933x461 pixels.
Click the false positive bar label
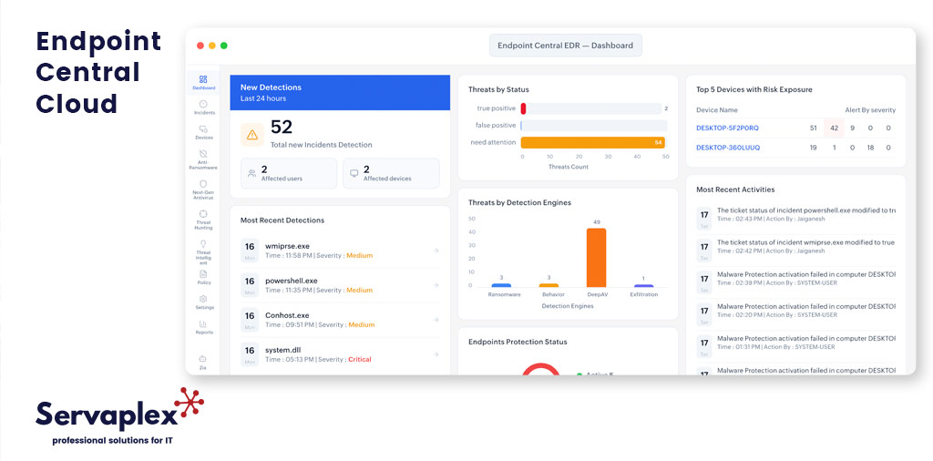coord(495,125)
